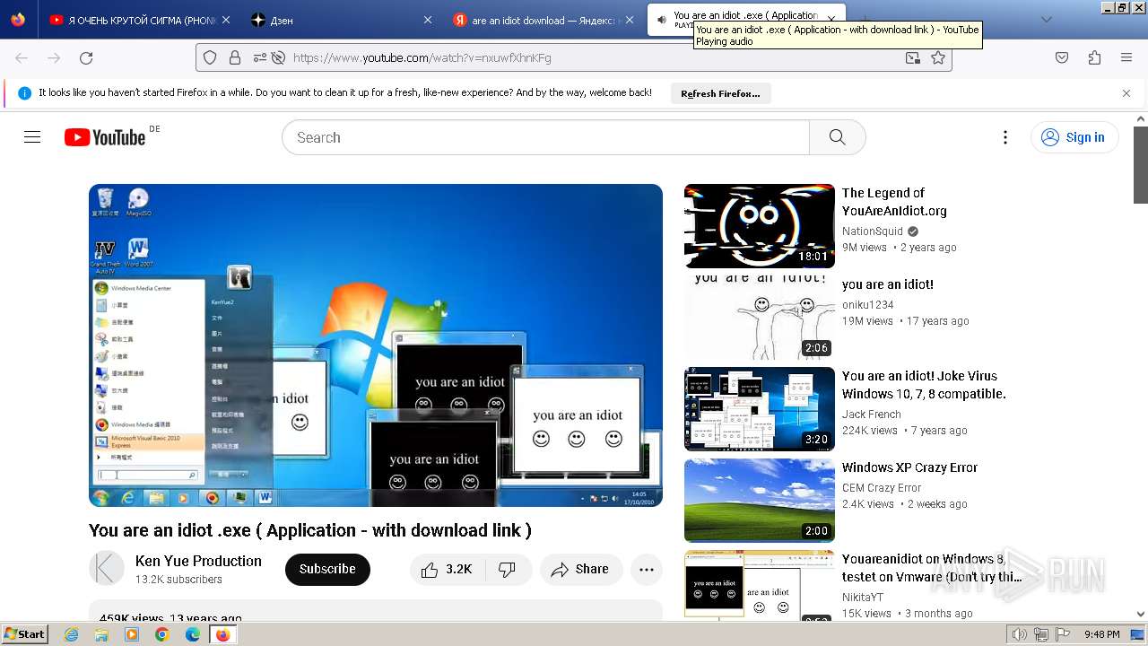Save to Pocket from toolbar
This screenshot has height=646, width=1148.
pos(1062,57)
